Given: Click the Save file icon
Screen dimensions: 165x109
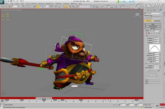Looking at the screenshot, I should click(x=11, y=1).
